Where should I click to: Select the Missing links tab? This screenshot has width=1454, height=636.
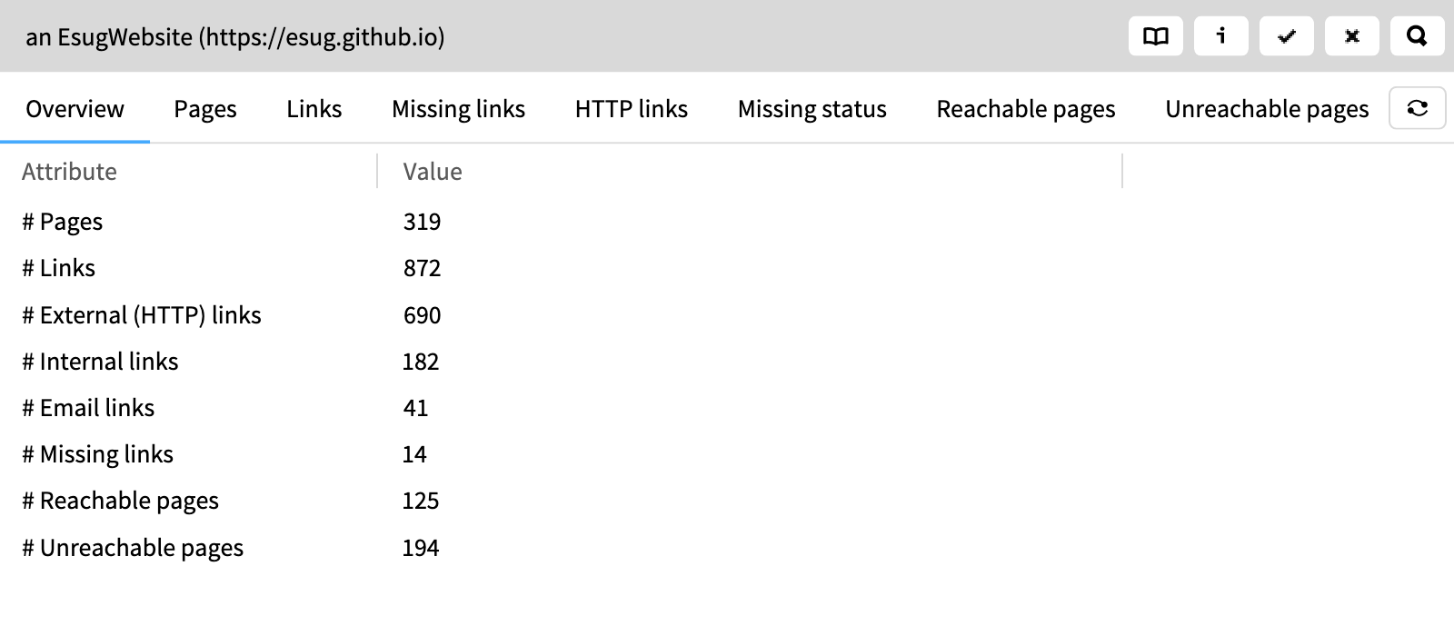(458, 109)
